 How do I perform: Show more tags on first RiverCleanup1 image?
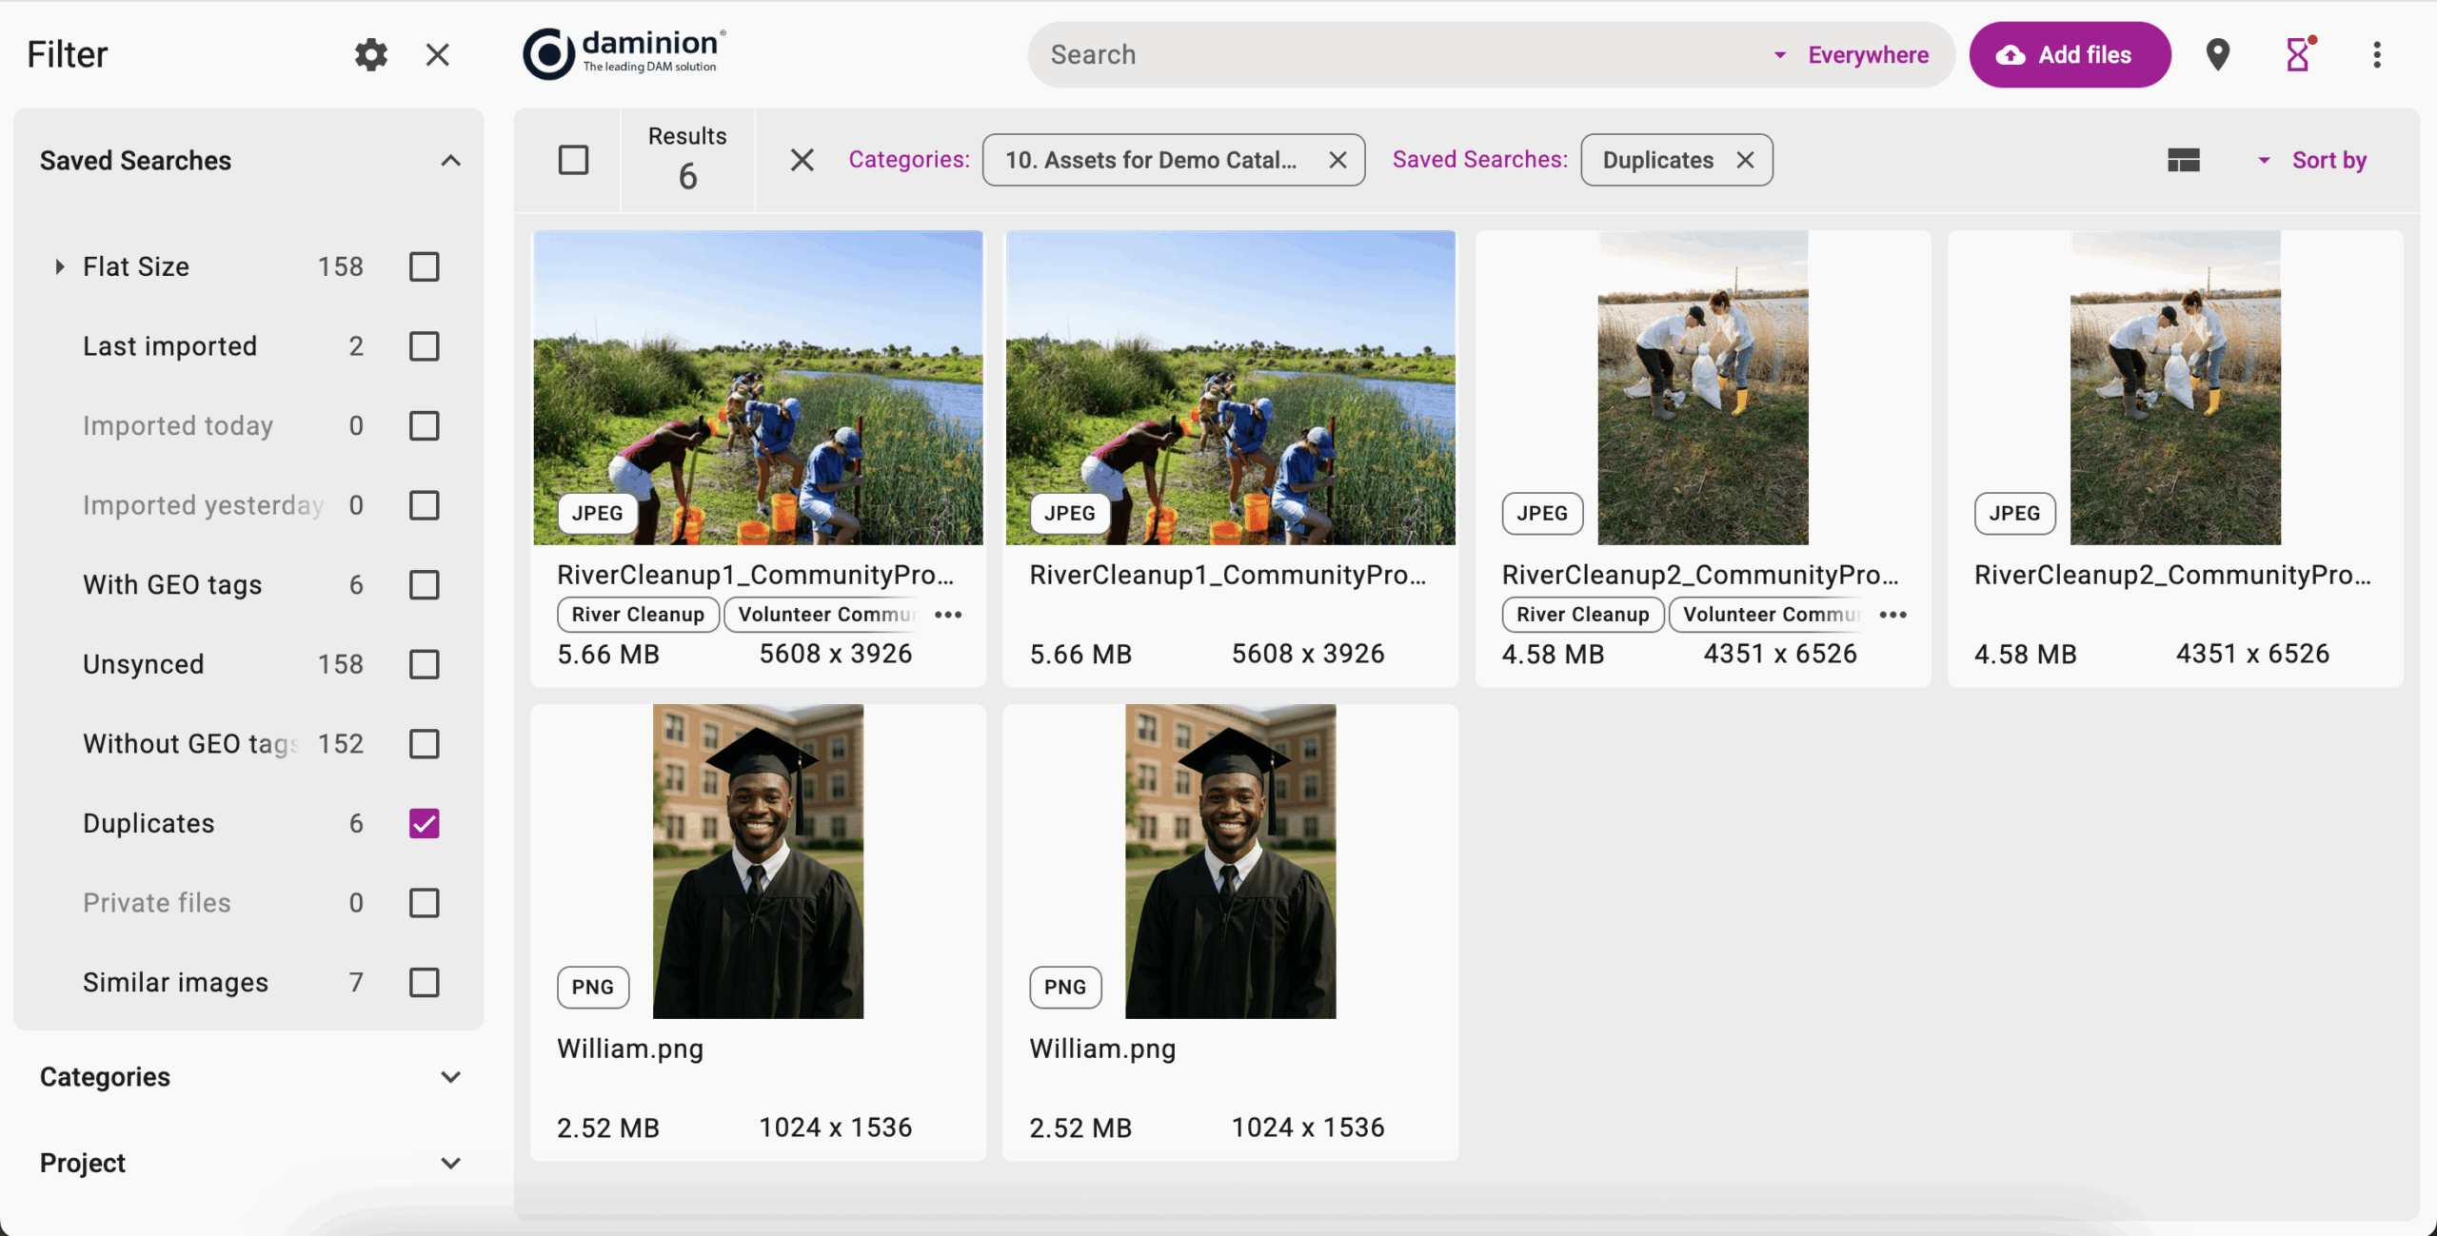coord(948,615)
